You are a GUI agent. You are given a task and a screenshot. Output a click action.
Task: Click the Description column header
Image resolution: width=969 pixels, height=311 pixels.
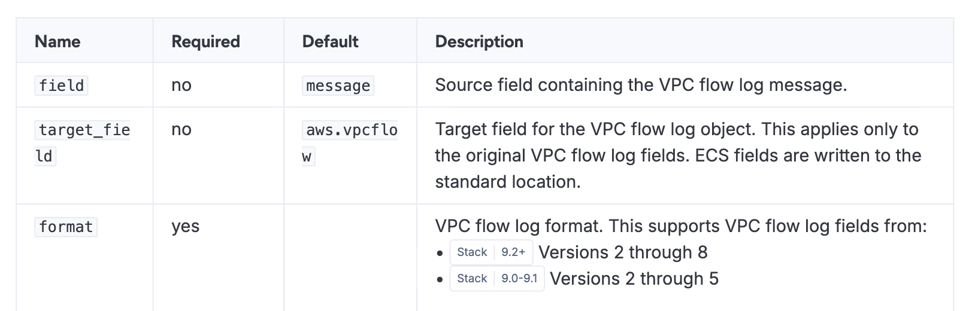(479, 41)
